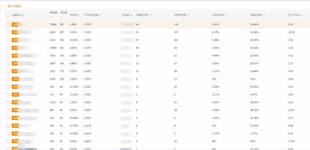Sort by 投入产出比 arrow icon
This screenshot has height=150, width=310.
302,15
